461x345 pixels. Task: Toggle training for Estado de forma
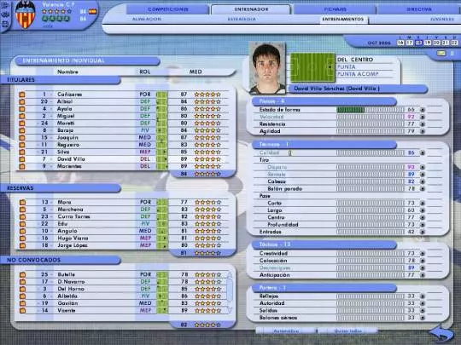[423, 110]
